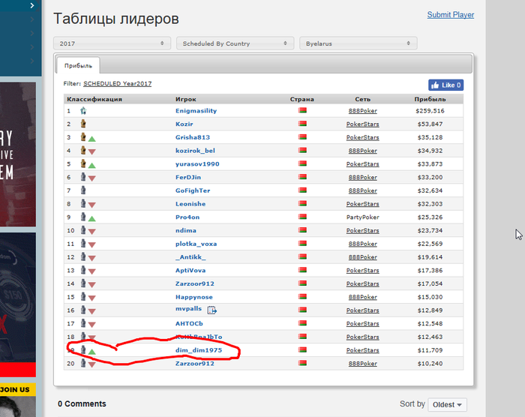This screenshot has width=525, height=417.
Task: Click the green up arrow for yurasov1990
Action: [92, 165]
